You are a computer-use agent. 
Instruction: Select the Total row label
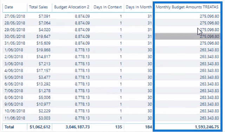tap(9, 127)
